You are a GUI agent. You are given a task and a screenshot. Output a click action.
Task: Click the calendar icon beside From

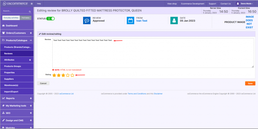[130, 21]
